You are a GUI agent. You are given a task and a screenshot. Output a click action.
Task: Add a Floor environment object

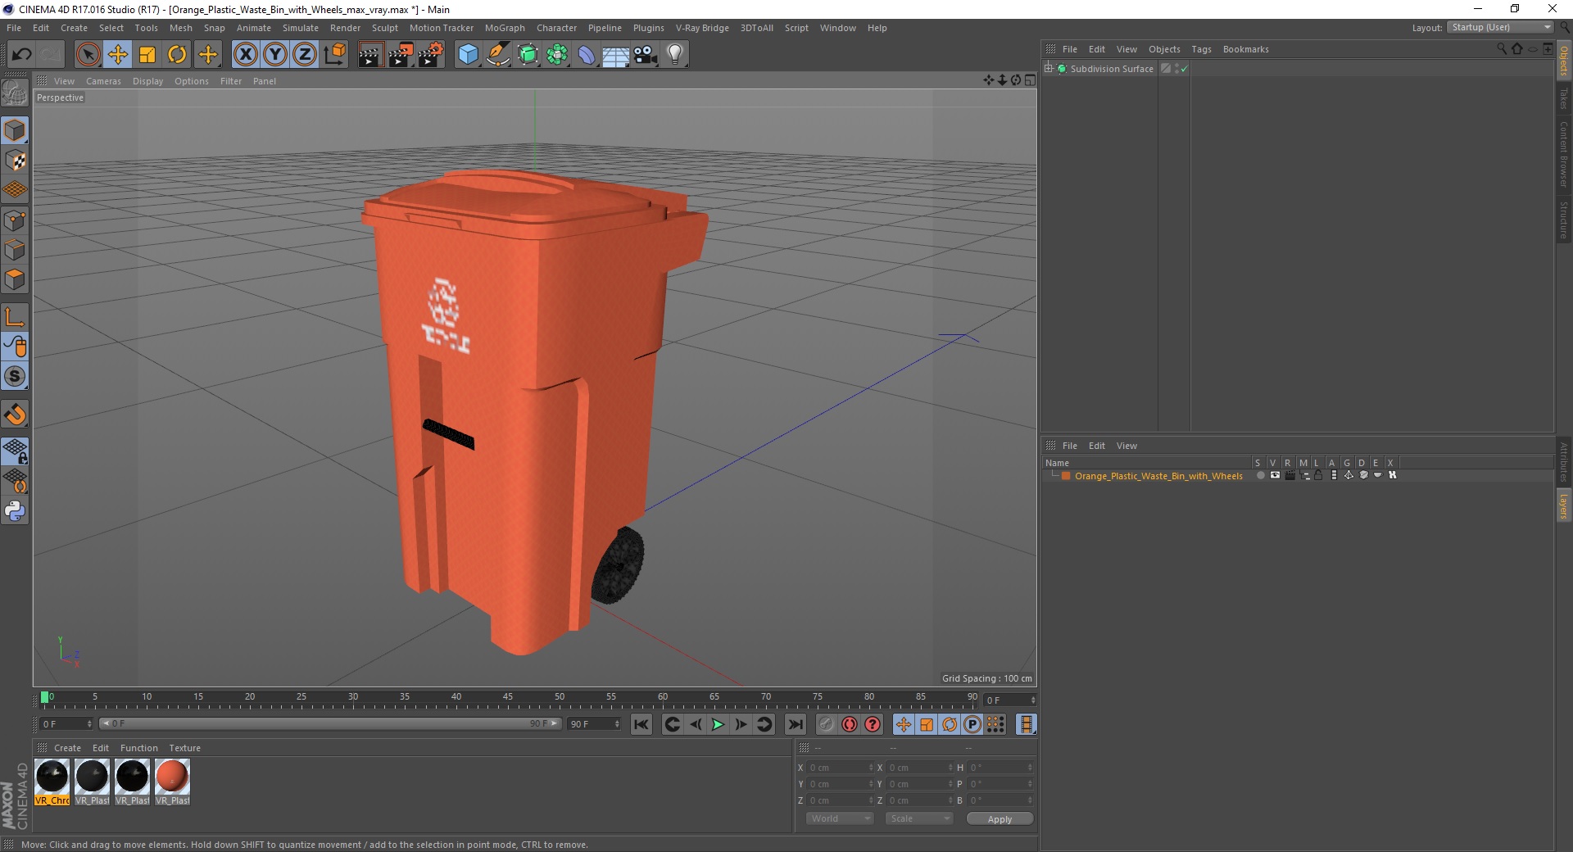click(x=616, y=55)
